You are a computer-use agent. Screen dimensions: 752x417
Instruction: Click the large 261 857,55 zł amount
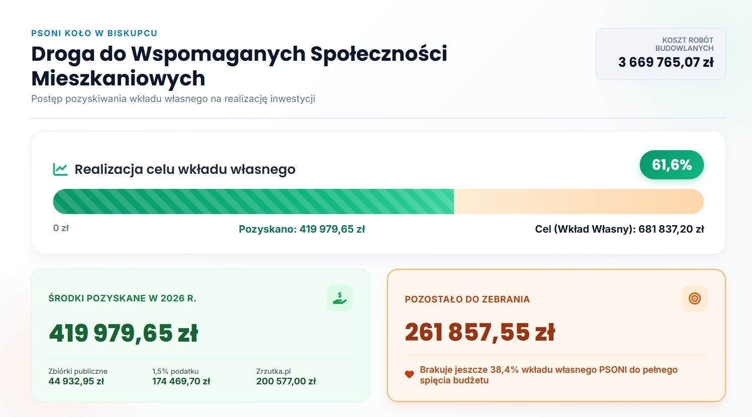(480, 332)
